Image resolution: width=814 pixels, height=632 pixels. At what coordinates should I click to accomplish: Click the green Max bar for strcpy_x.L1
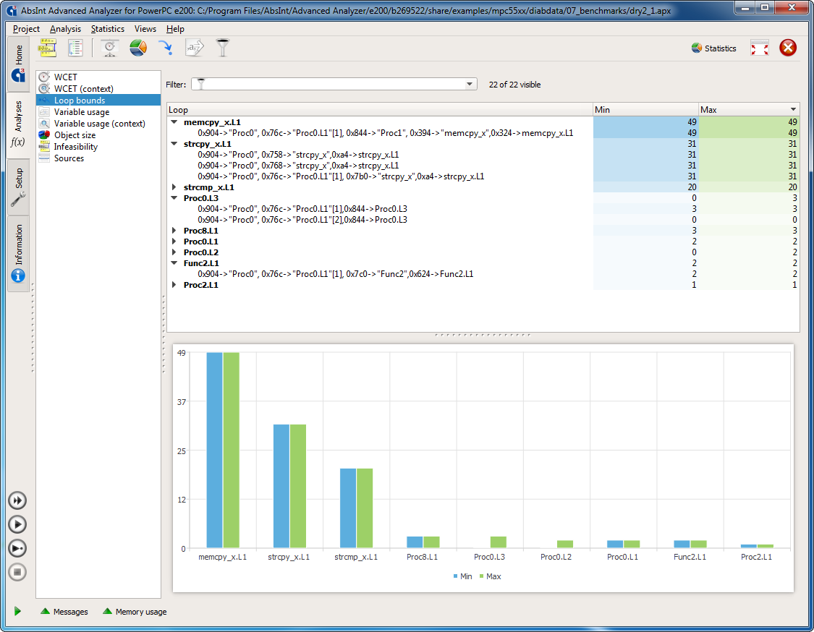coord(298,486)
